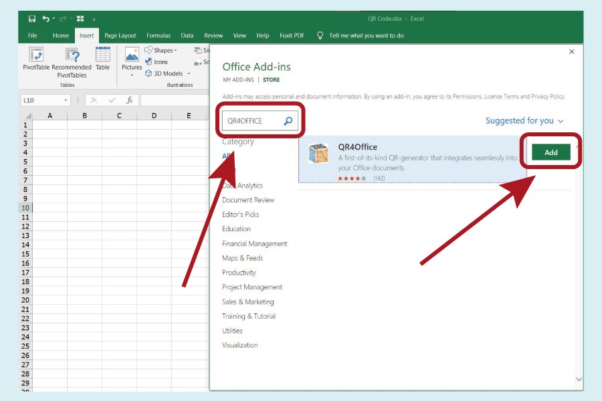The width and height of the screenshot is (602, 401).
Task: Click the Tell me lightbulb search box
Action: tap(361, 35)
